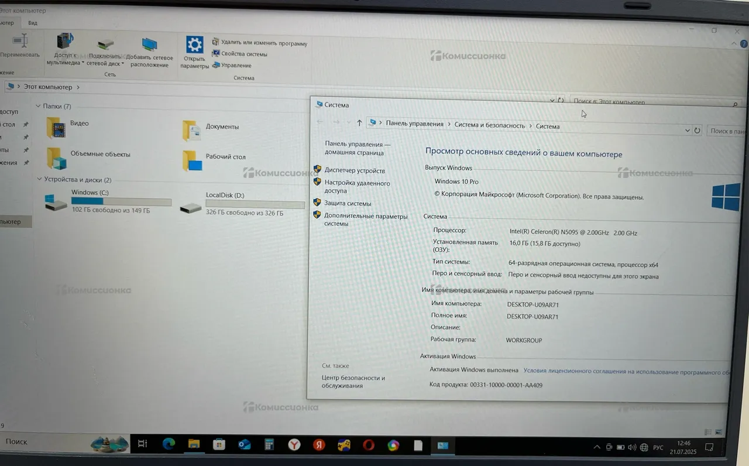Open the Система address bar history dropdown
Screen dimensions: 749x466
(x=687, y=131)
